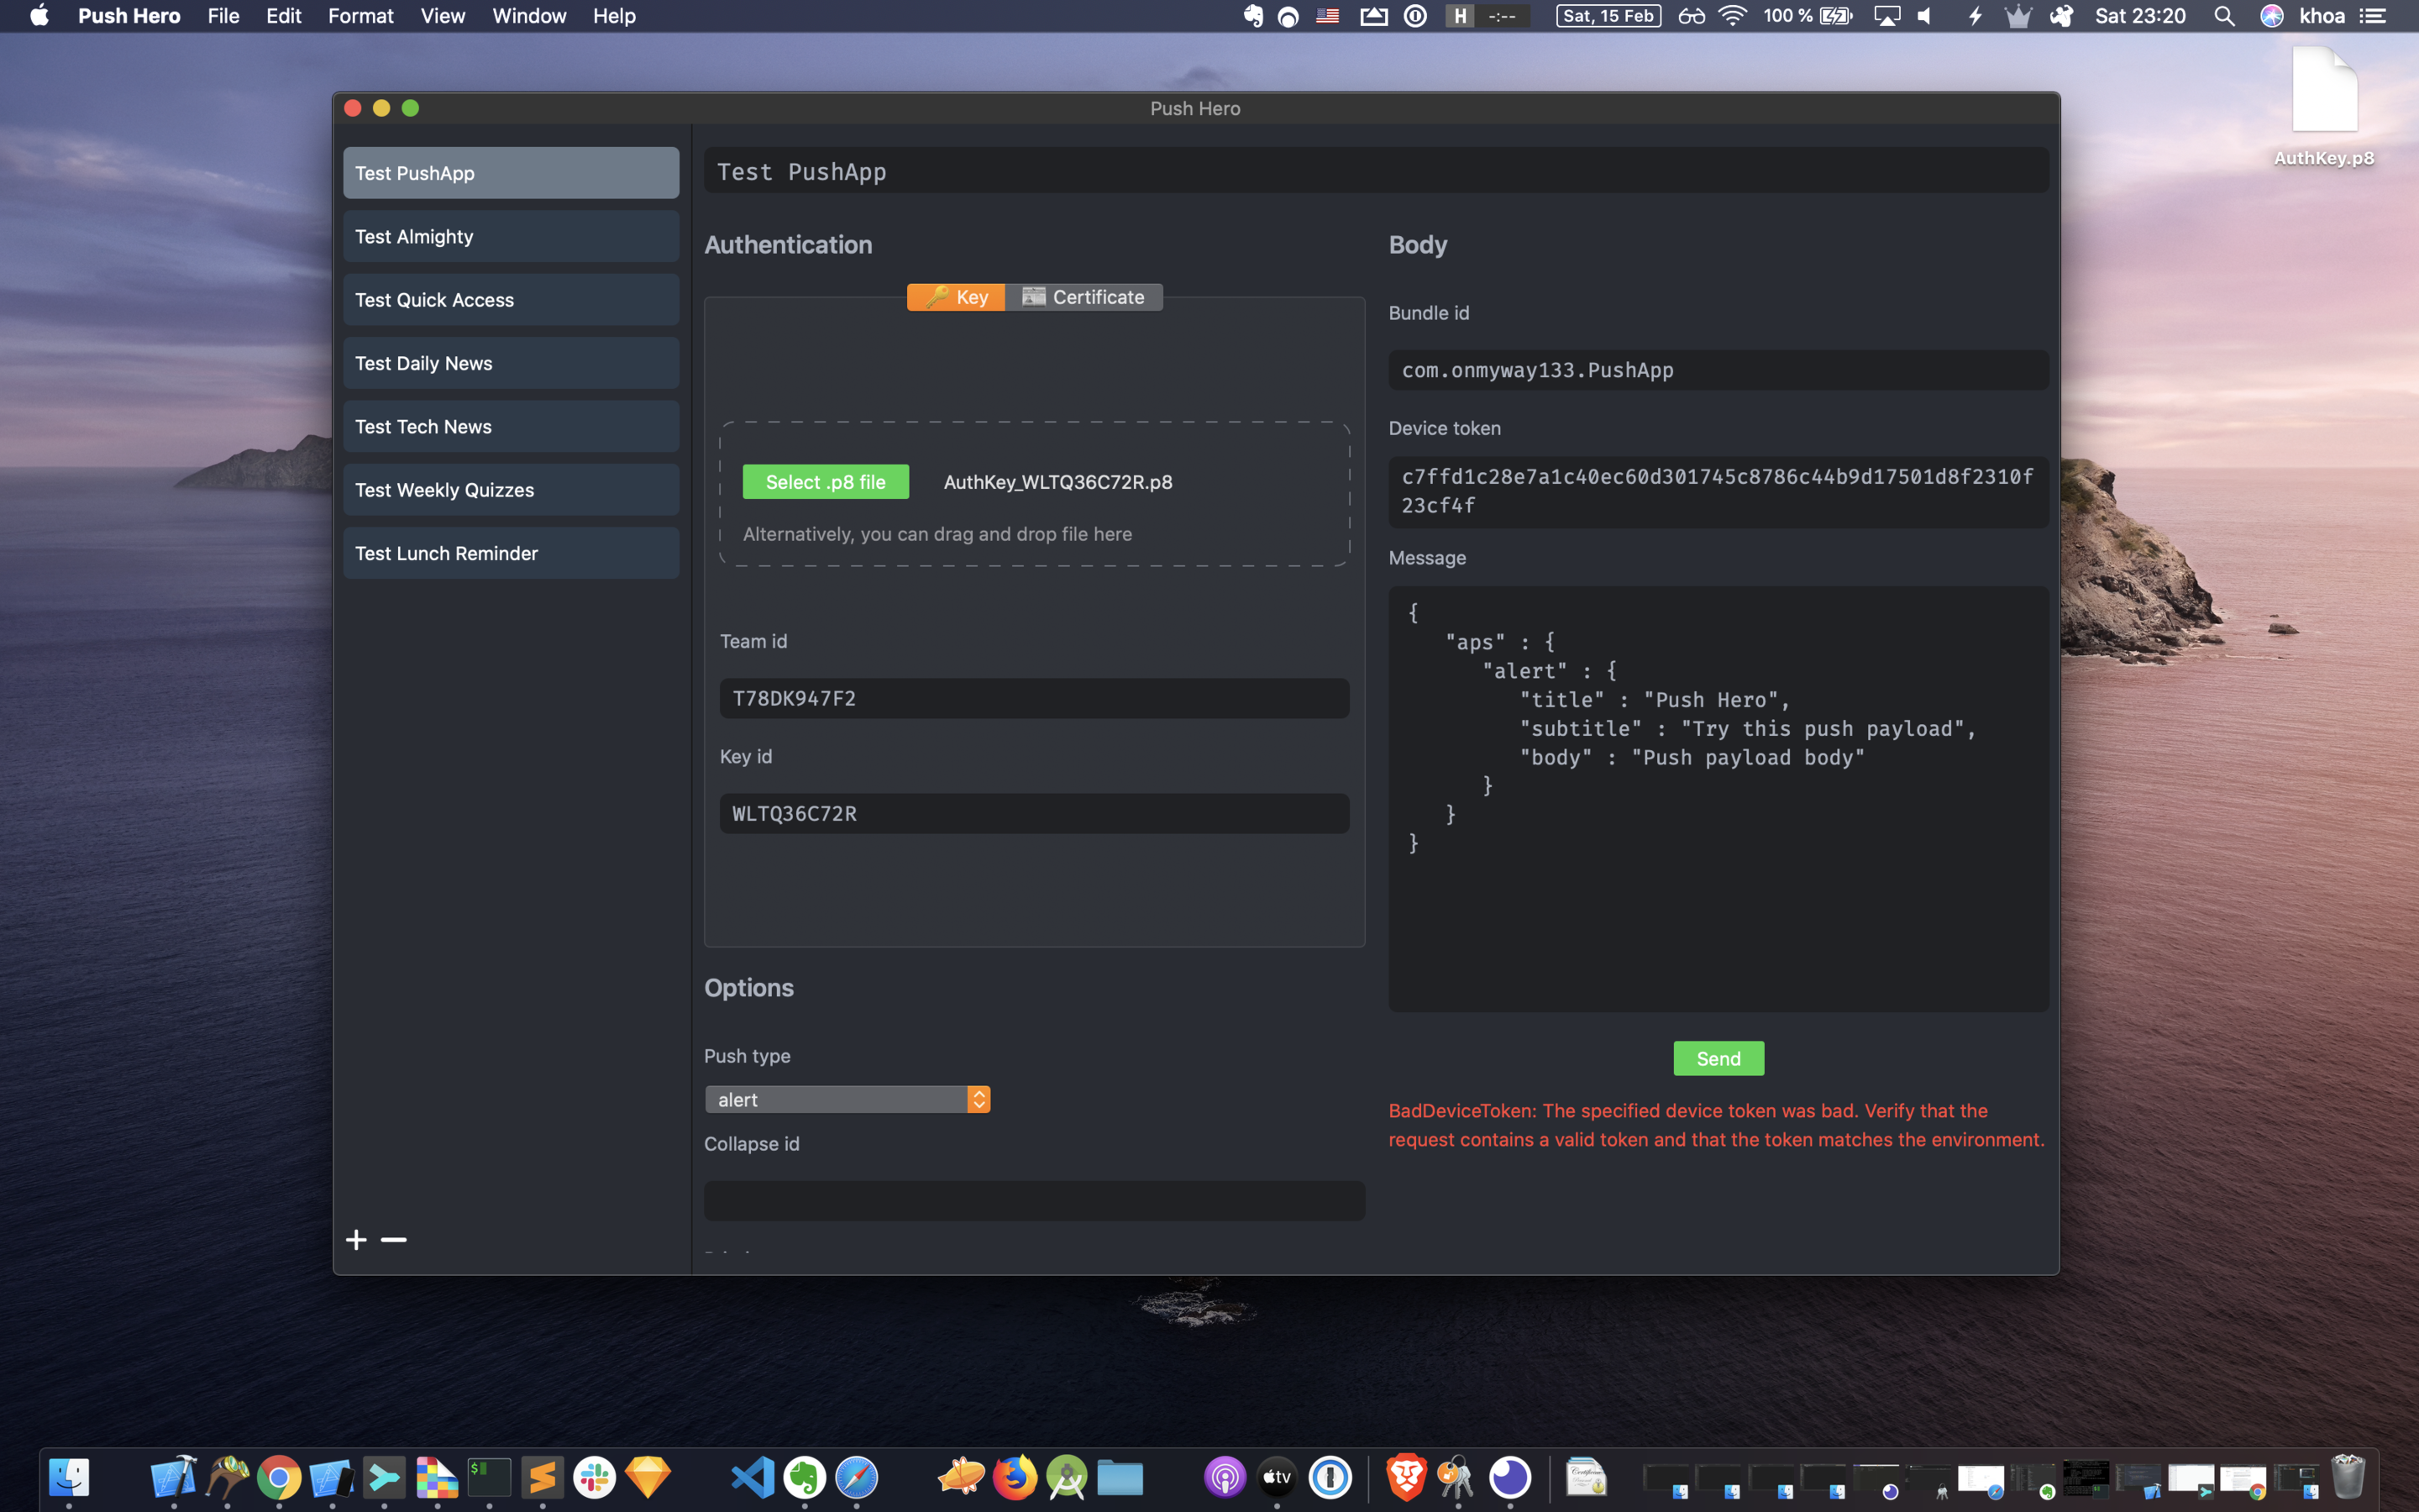
Task: Open Spotlight search magnifier
Action: [x=2224, y=16]
